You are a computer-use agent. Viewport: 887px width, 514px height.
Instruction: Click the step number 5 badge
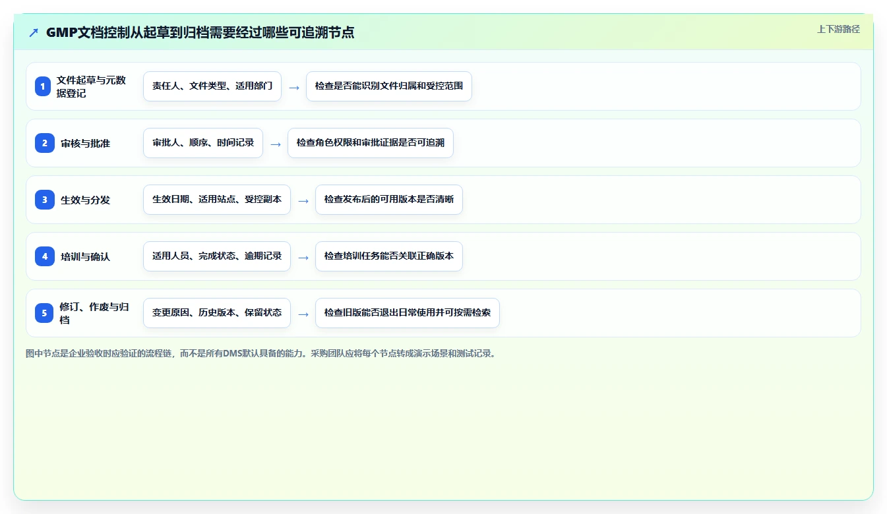pyautogui.click(x=44, y=313)
